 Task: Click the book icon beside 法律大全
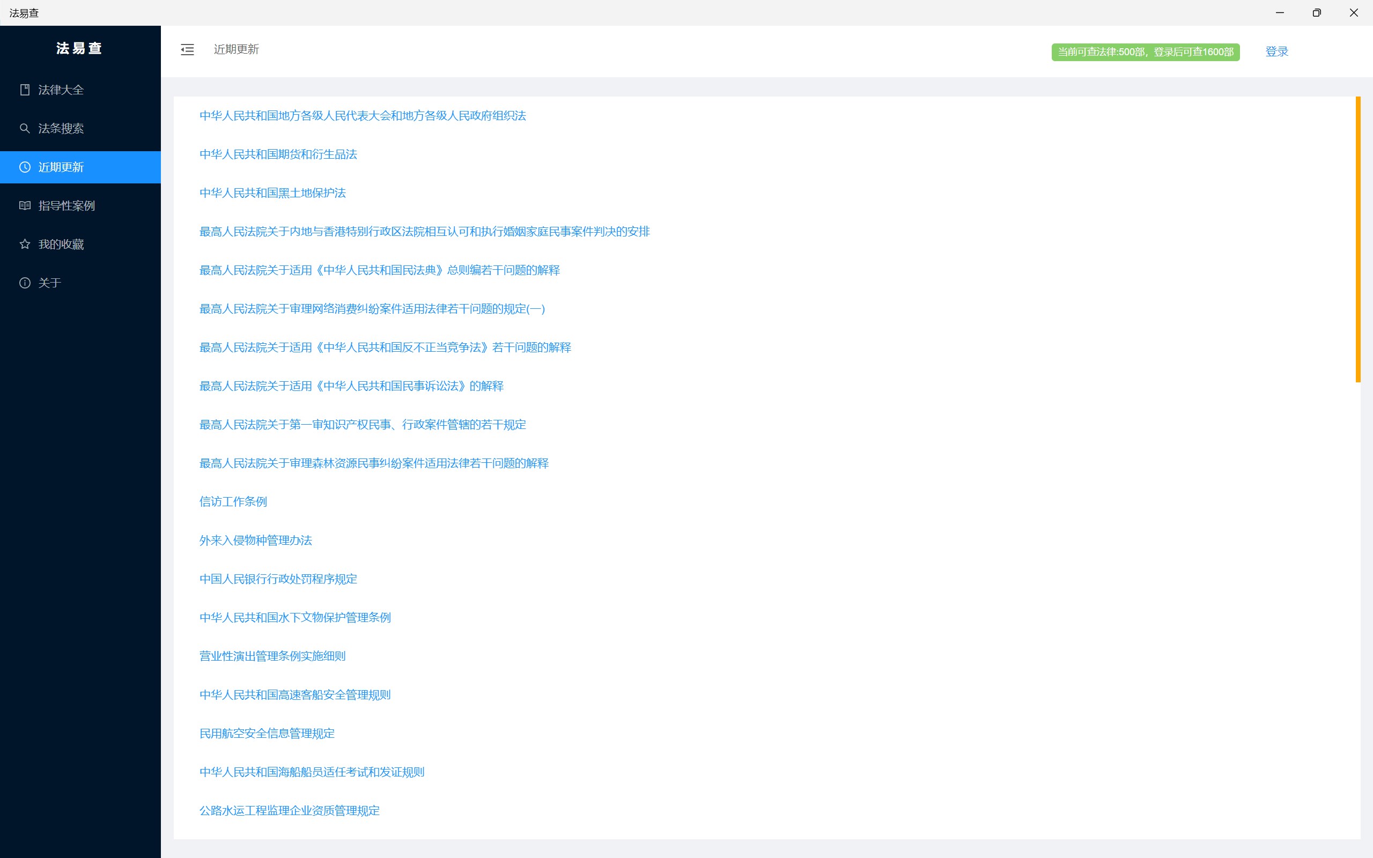24,90
